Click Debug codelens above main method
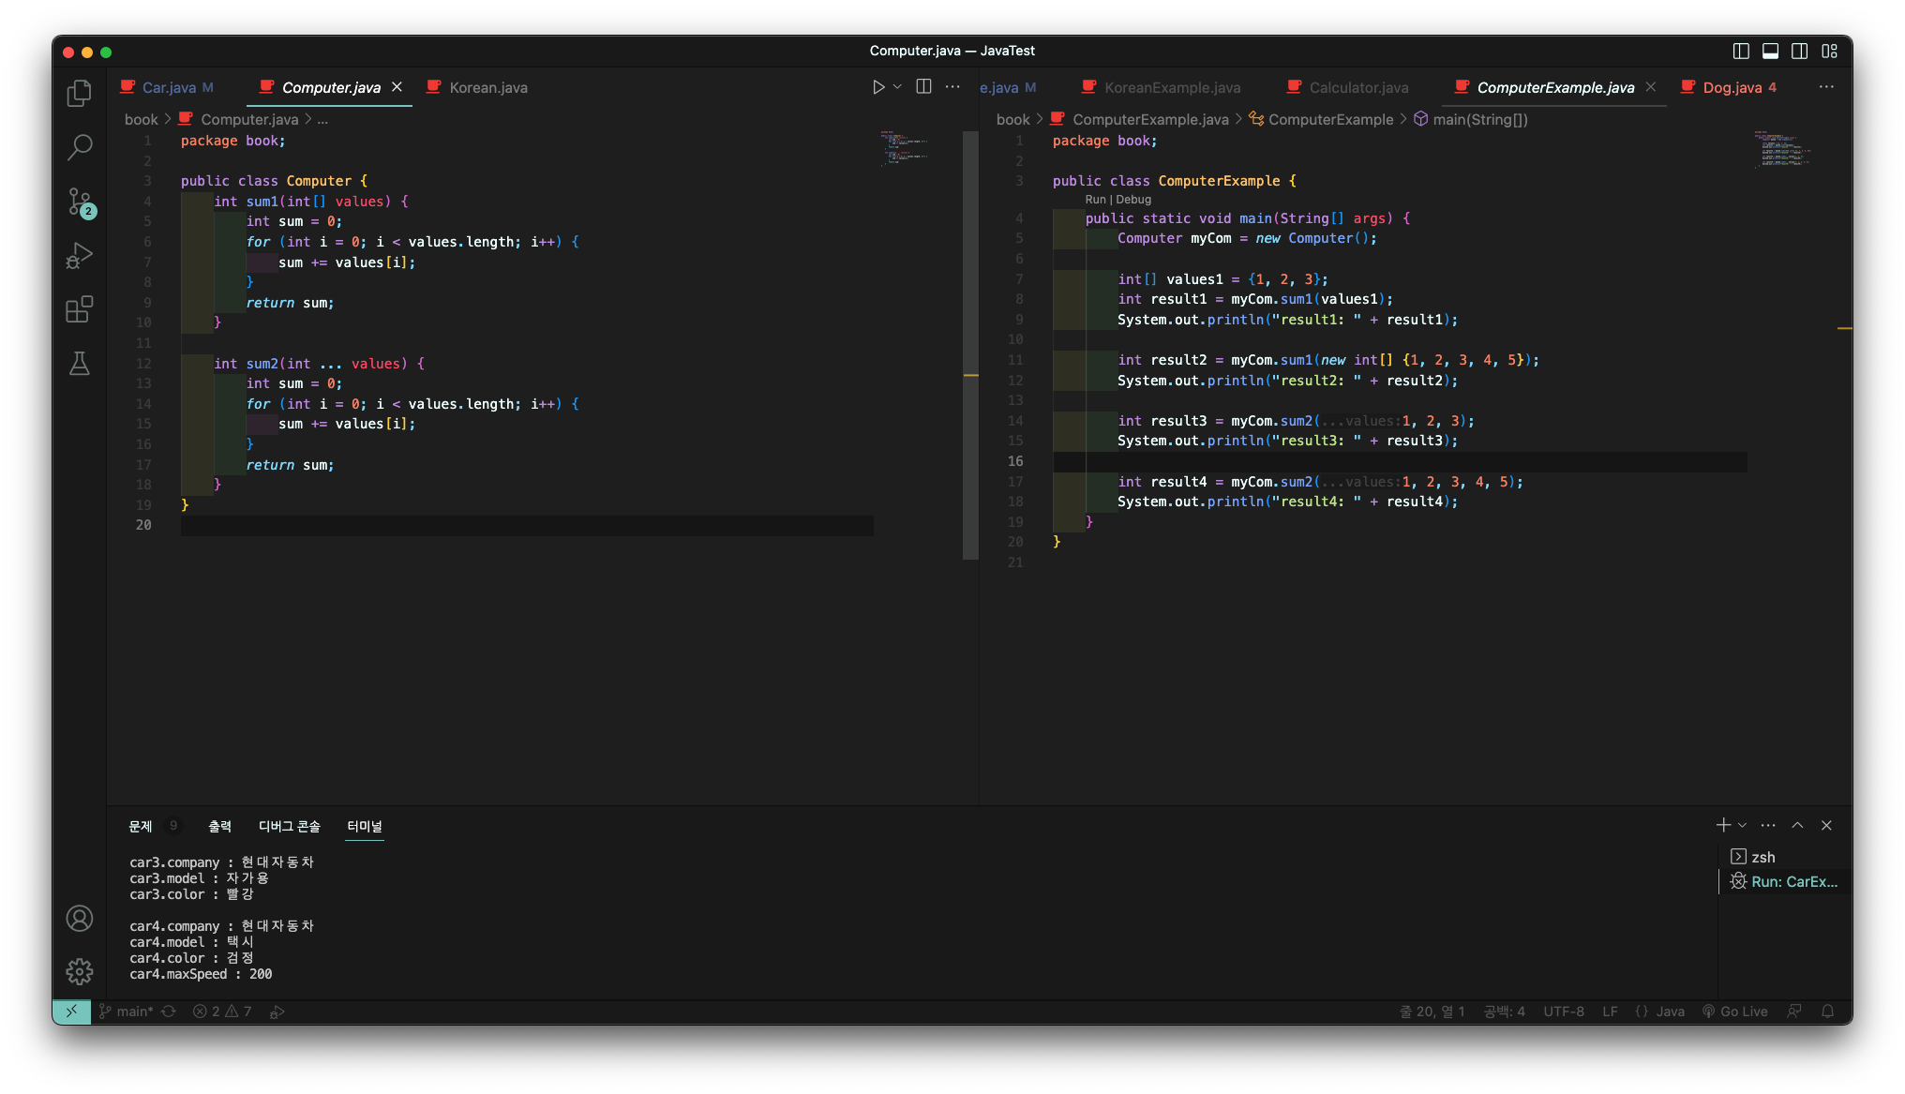1905x1094 pixels. point(1133,200)
